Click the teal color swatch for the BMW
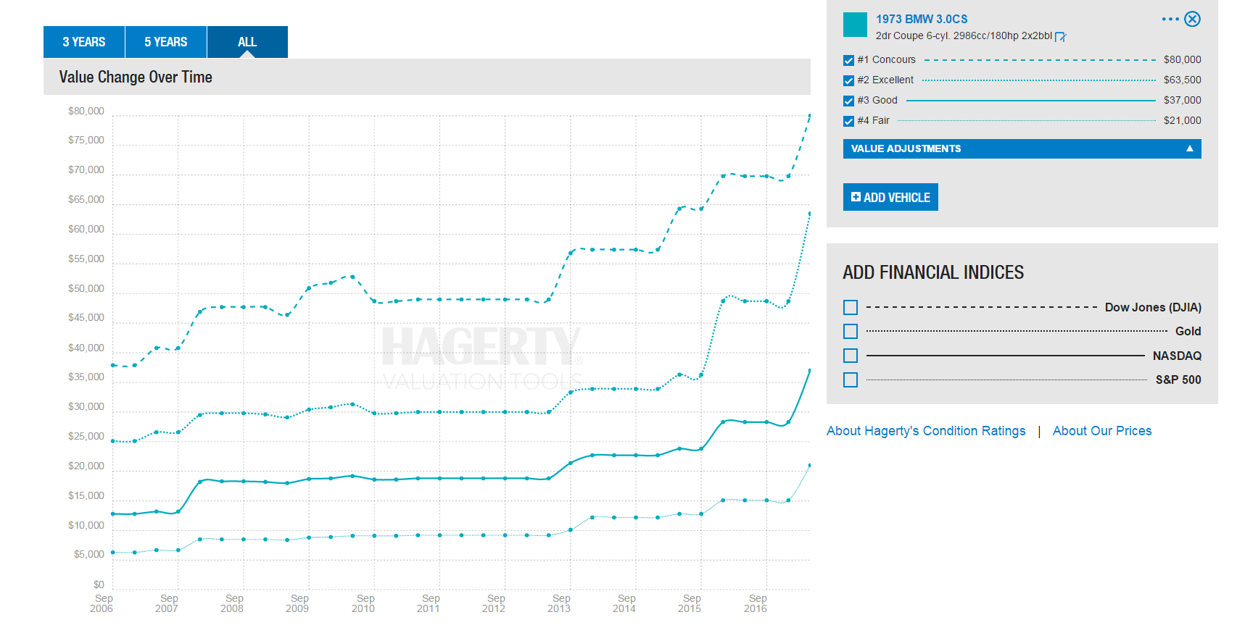Screen dimensions: 1237x633 pos(855,25)
